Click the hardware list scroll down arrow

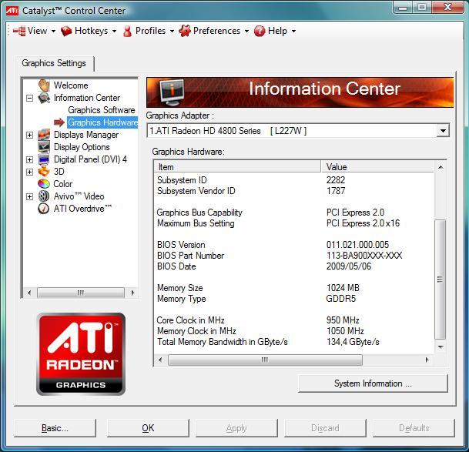pos(441,347)
